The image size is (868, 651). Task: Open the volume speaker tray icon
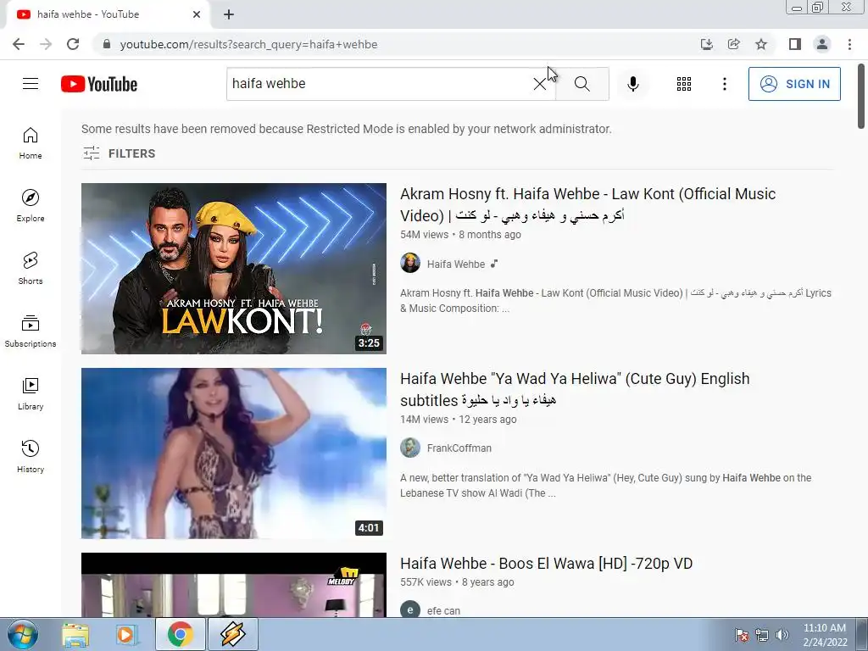tap(782, 635)
